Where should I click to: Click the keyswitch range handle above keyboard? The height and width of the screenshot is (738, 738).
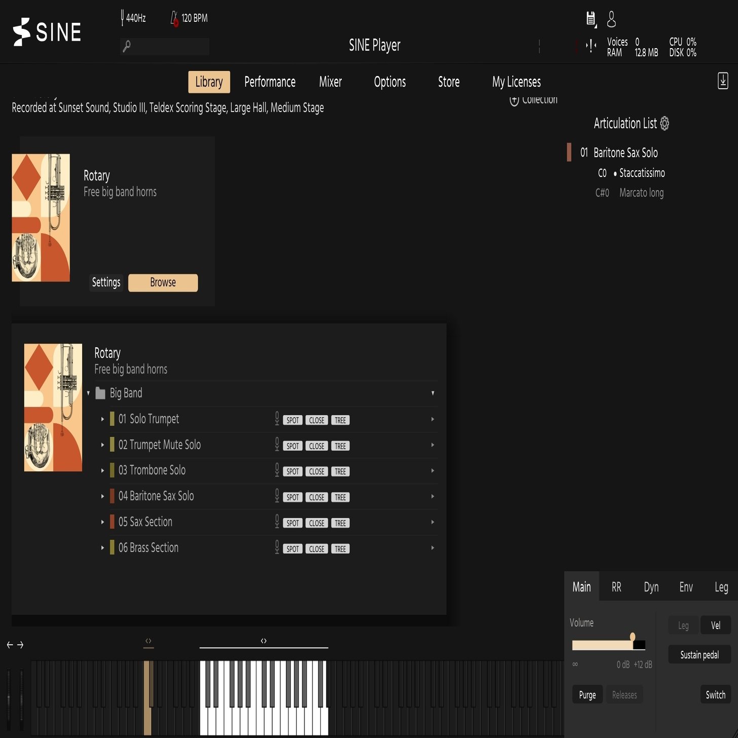tap(149, 641)
